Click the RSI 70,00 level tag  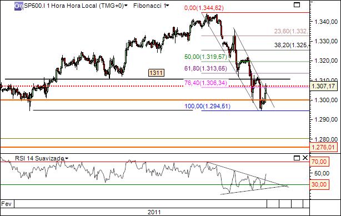point(319,162)
